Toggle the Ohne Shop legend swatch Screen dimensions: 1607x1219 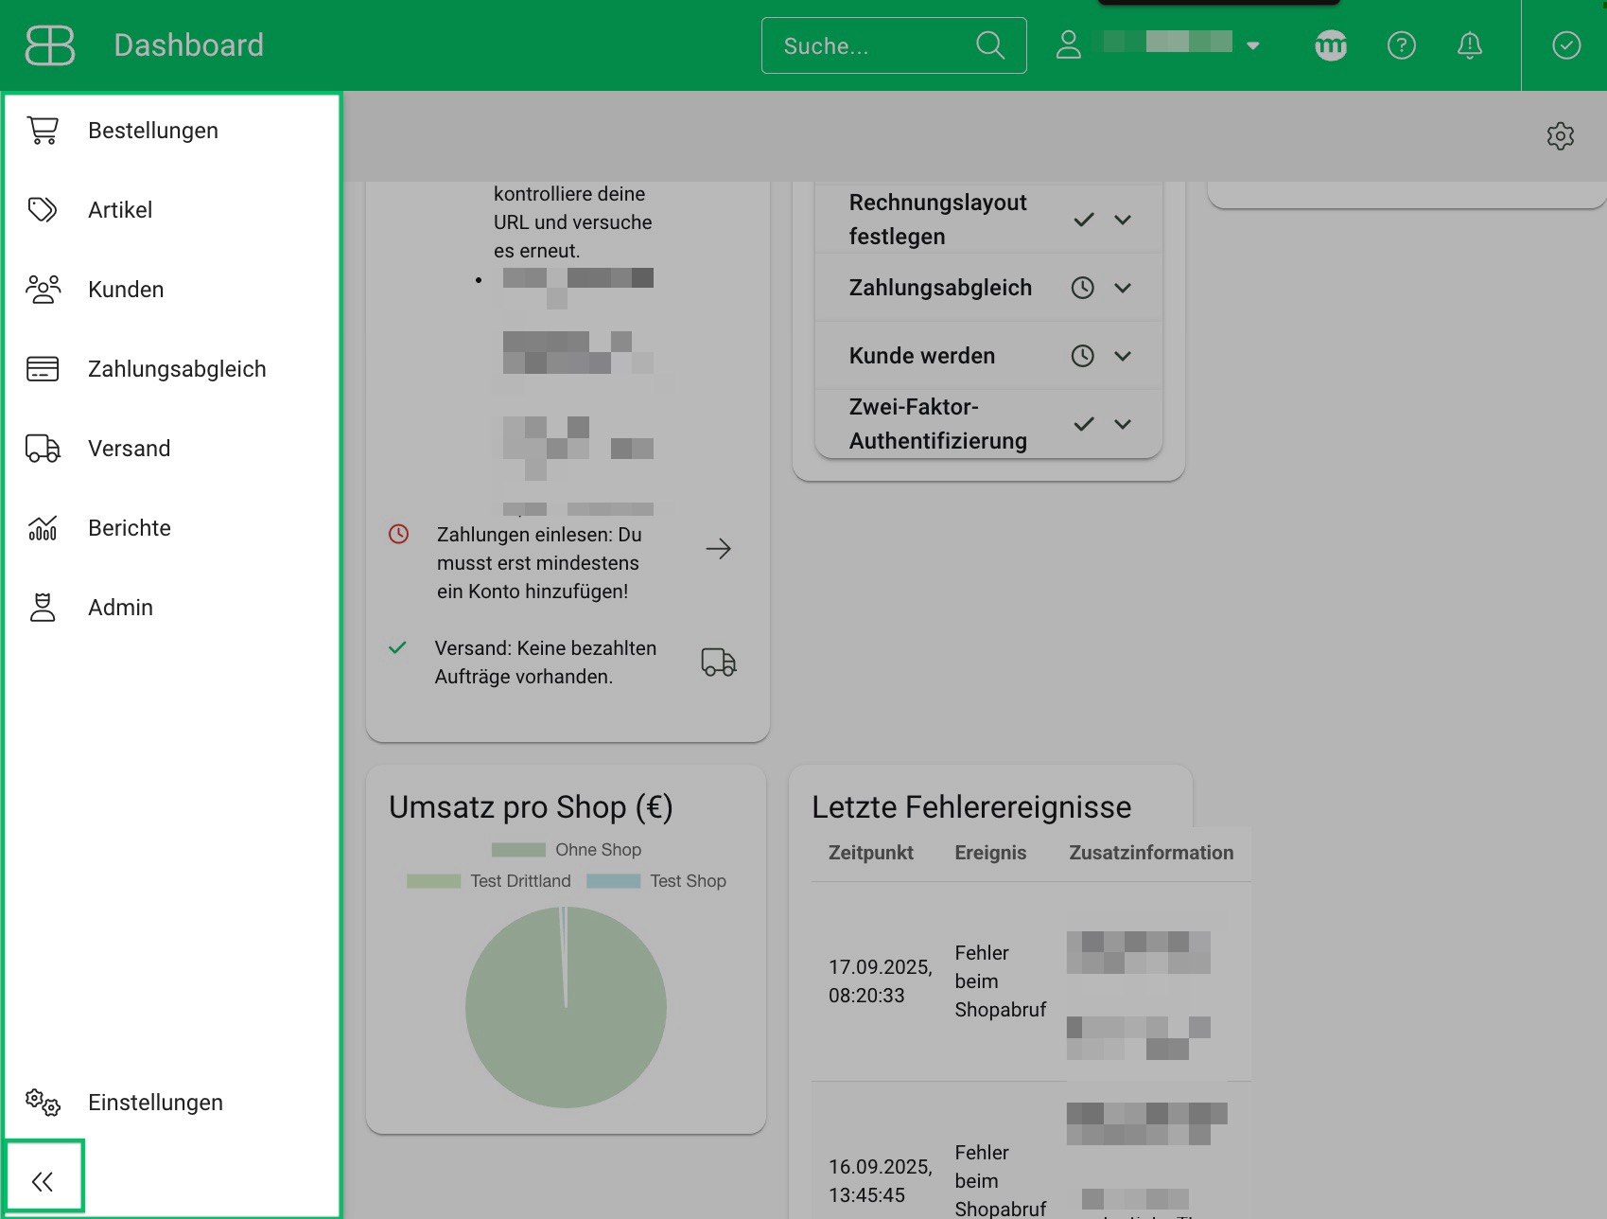pos(518,850)
